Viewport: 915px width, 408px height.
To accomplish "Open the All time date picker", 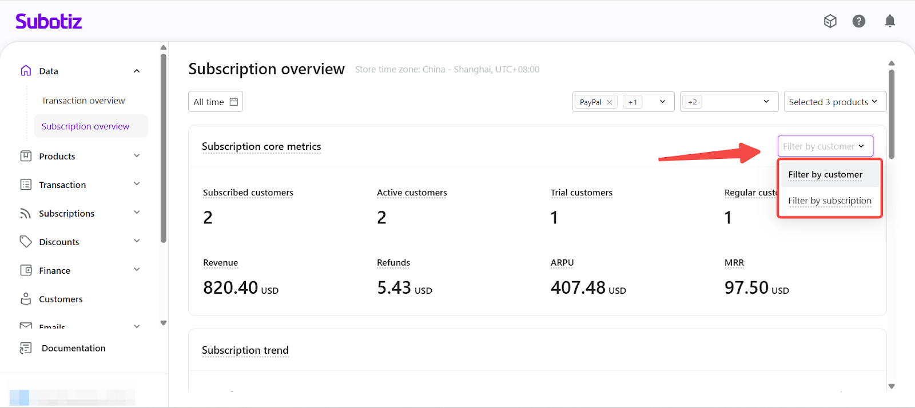I will [215, 102].
